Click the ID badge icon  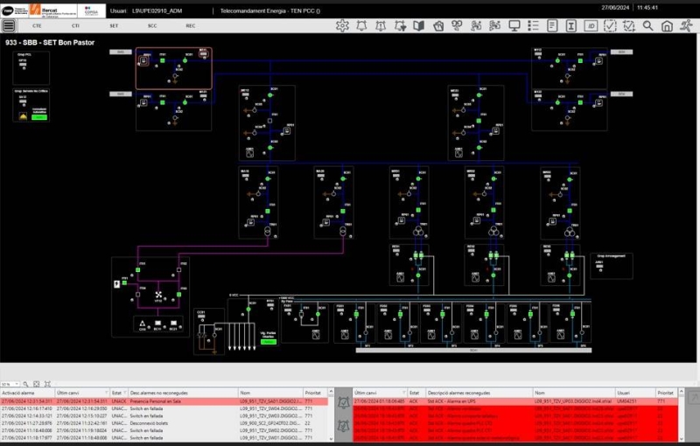[x=591, y=26]
